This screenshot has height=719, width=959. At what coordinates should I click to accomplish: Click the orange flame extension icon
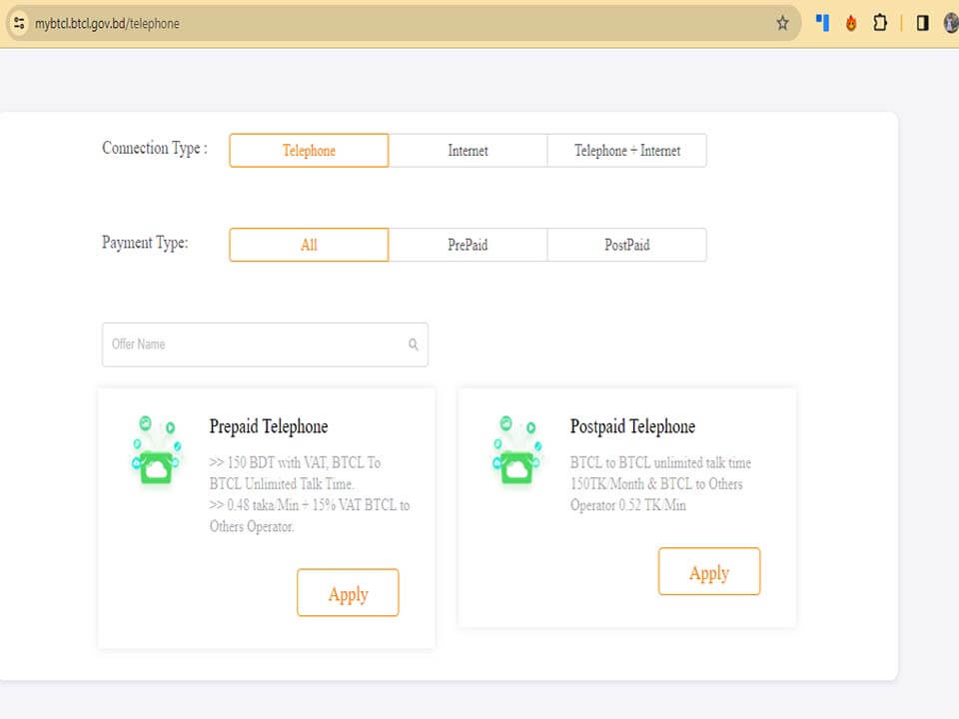pyautogui.click(x=851, y=23)
